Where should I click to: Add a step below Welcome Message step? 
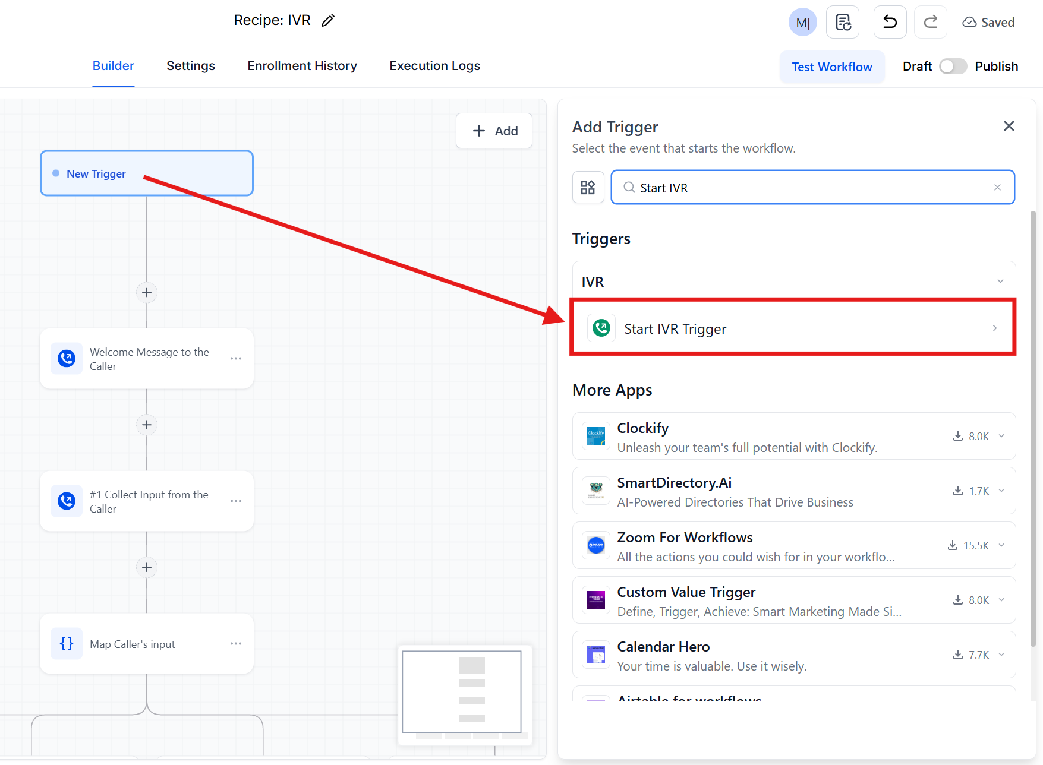pyautogui.click(x=147, y=425)
